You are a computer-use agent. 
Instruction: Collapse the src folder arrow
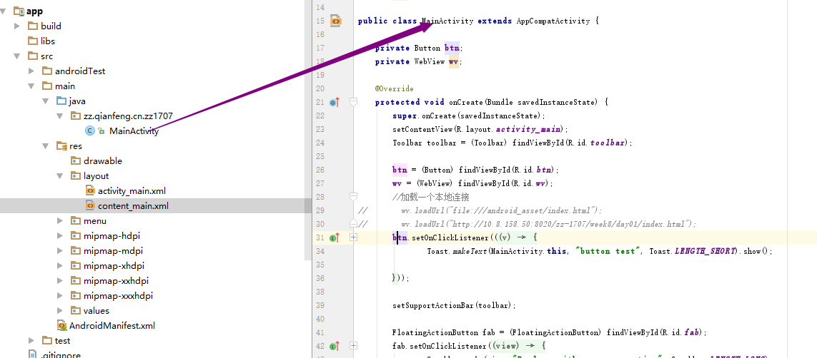pyautogui.click(x=17, y=56)
